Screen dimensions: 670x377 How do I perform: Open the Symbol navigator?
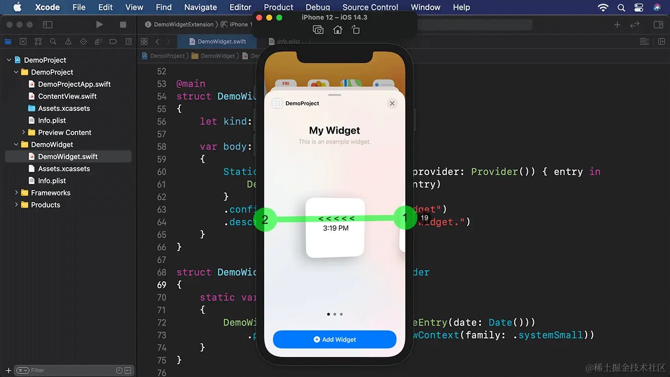pyautogui.click(x=38, y=42)
